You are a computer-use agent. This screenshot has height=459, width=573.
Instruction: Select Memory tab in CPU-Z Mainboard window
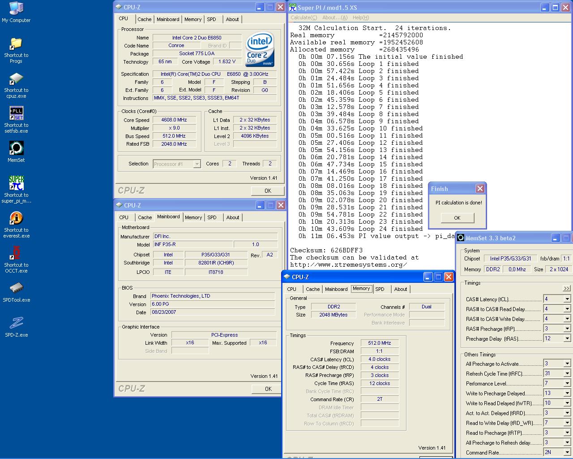[193, 217]
